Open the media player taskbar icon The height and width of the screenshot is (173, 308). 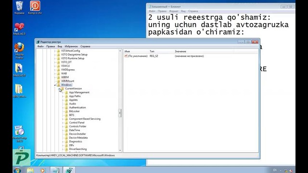pos(42,170)
